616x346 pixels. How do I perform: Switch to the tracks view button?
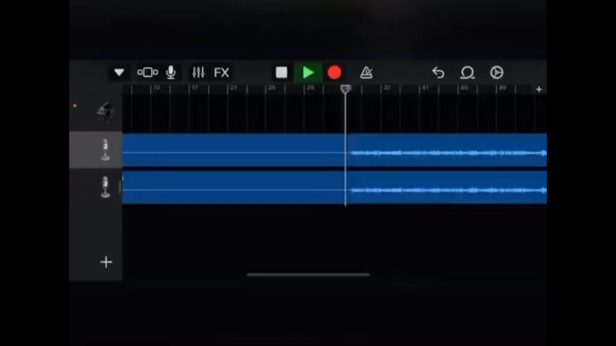(148, 72)
